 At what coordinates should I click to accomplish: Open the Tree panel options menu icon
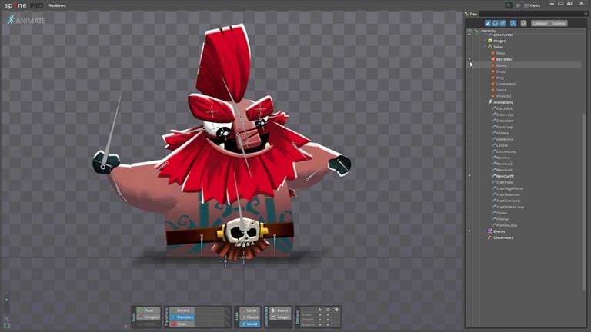pos(586,14)
